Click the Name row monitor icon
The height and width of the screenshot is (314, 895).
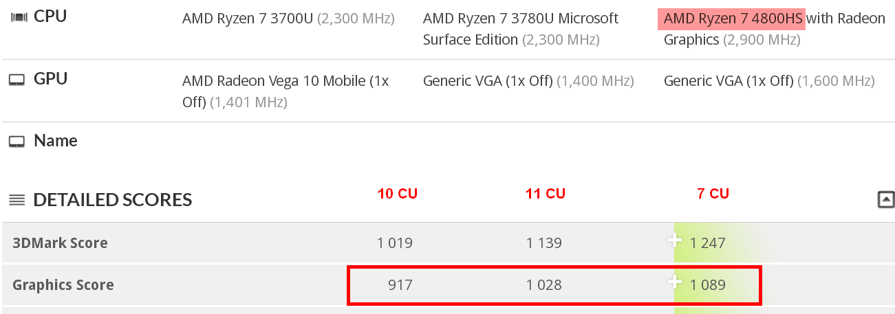point(17,142)
